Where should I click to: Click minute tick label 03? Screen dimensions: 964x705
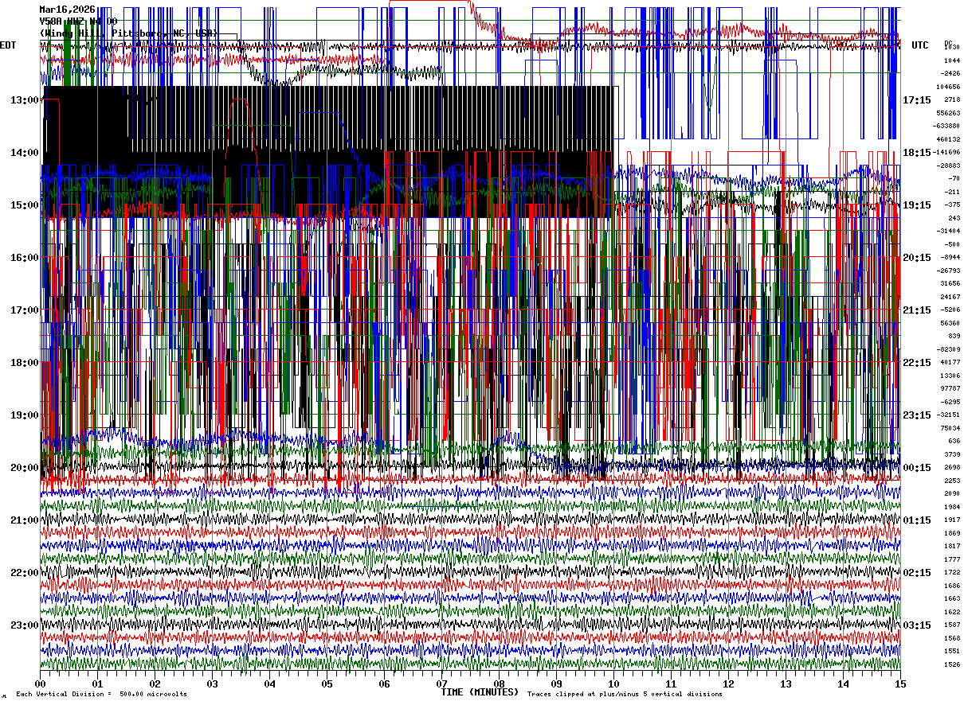pyautogui.click(x=212, y=684)
